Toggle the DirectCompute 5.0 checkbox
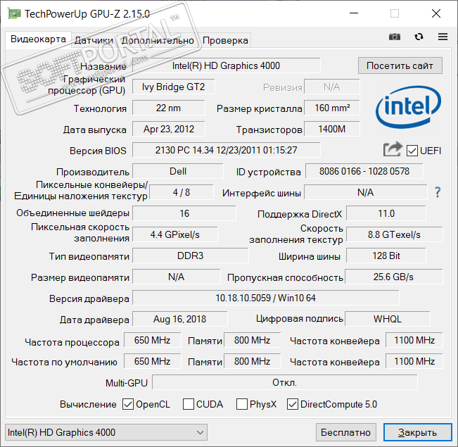This screenshot has height=447, width=458. click(293, 404)
